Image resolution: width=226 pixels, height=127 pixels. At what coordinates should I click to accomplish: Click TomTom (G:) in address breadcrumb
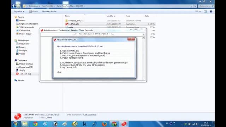point(47,6)
